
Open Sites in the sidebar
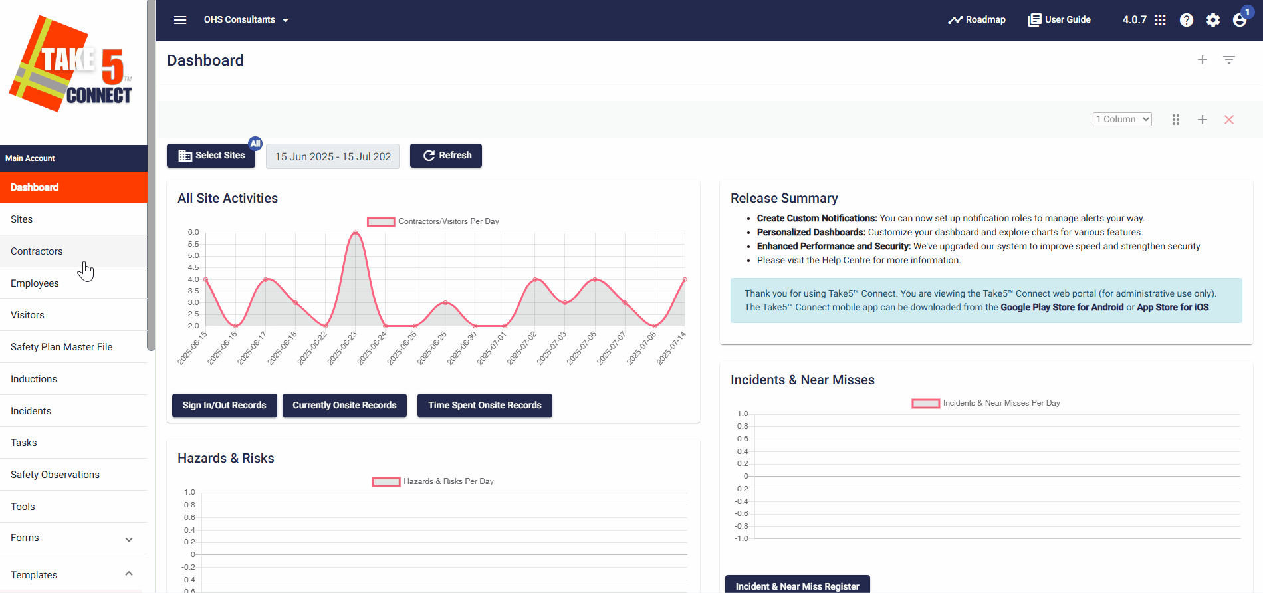pos(74,219)
